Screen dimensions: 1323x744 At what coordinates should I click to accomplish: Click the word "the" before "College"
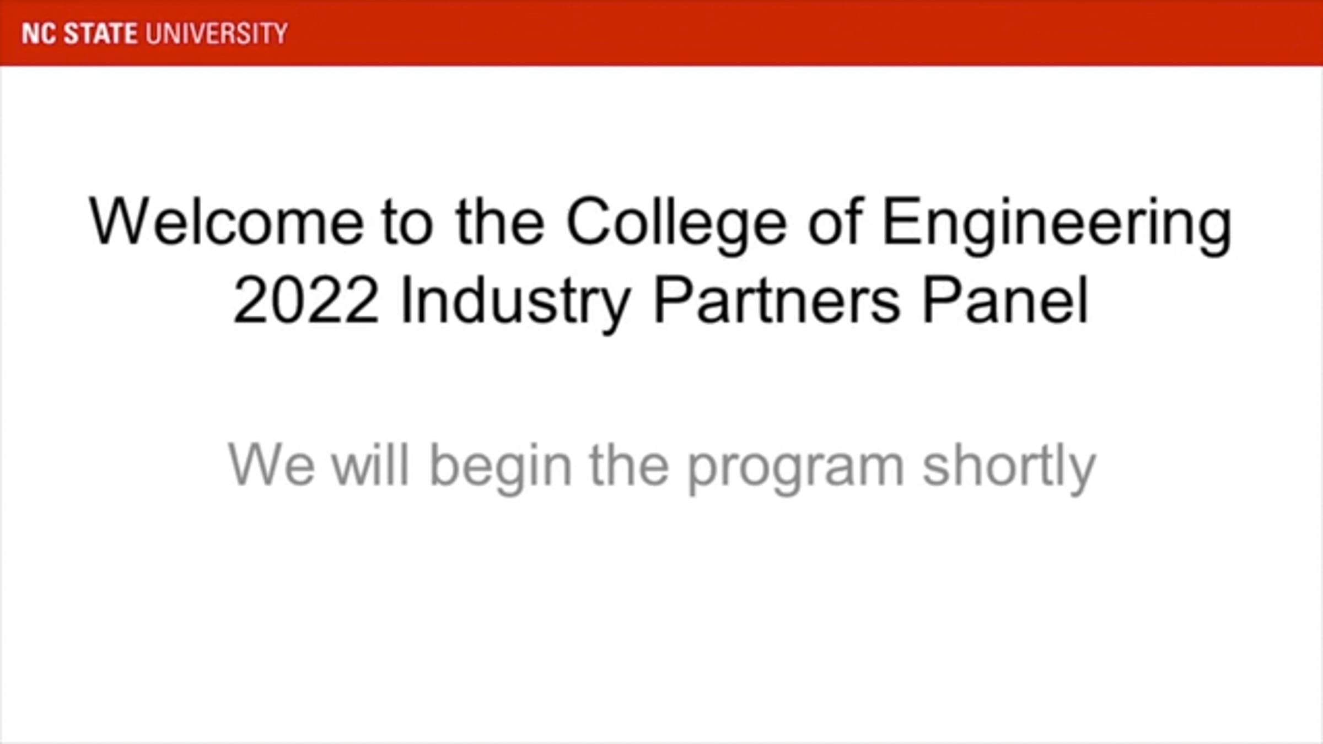tap(500, 222)
